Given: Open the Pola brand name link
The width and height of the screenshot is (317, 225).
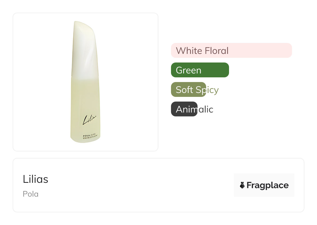Looking at the screenshot, I should click(30, 194).
